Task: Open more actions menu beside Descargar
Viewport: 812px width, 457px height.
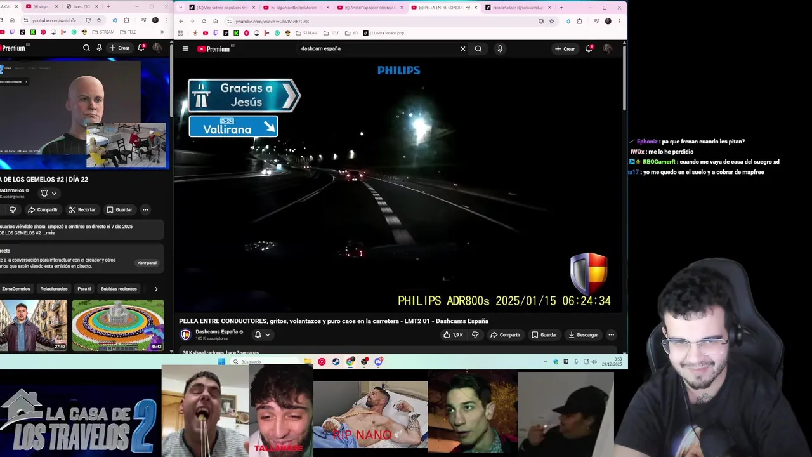Action: pos(611,335)
